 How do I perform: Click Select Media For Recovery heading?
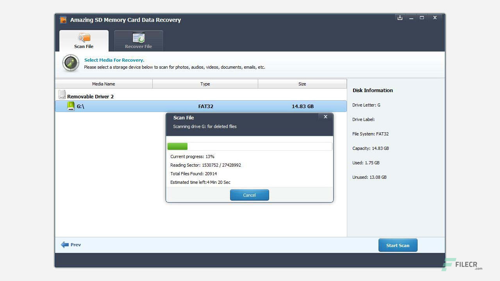point(114,60)
